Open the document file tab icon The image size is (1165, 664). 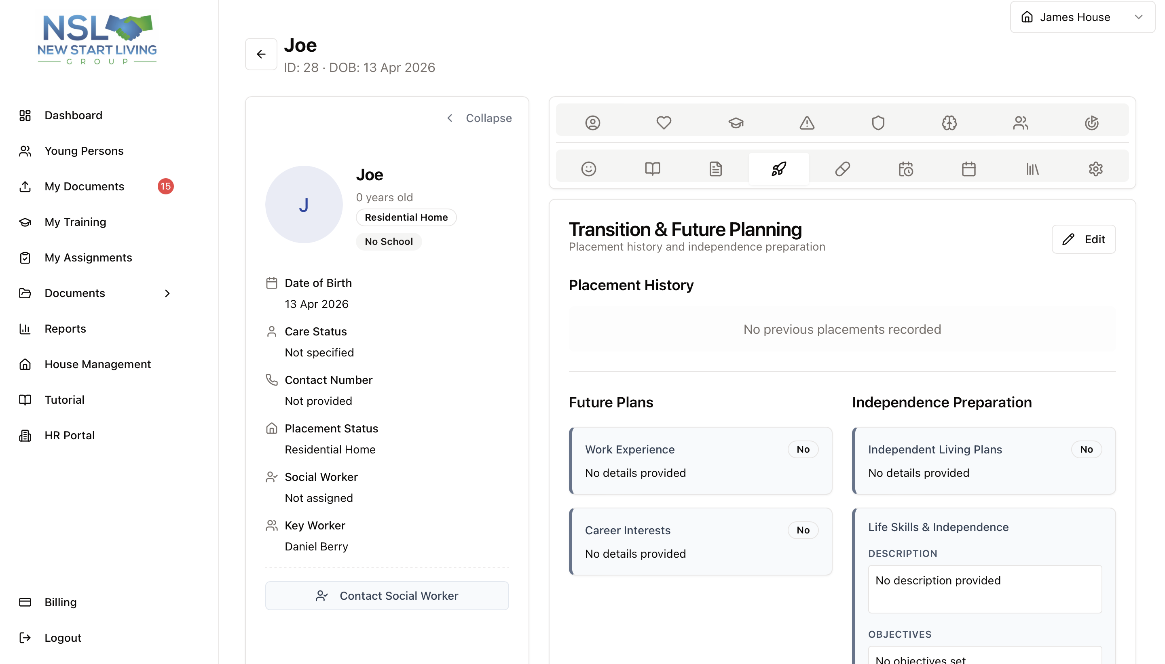(715, 169)
